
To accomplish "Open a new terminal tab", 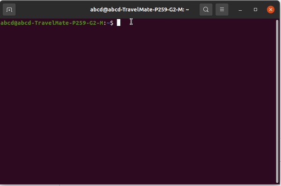I will point(9,9).
